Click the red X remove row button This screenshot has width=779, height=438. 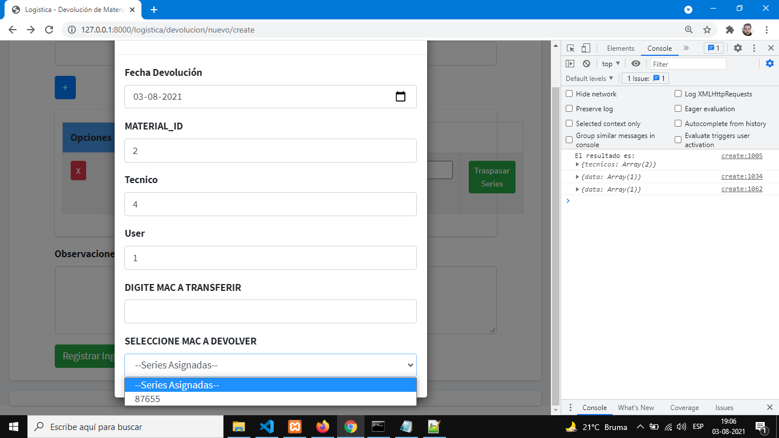pos(78,171)
